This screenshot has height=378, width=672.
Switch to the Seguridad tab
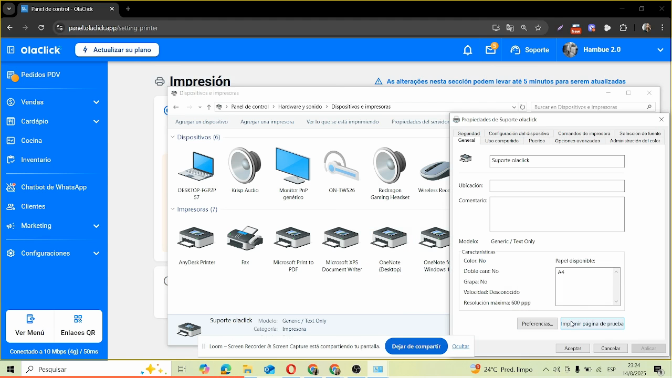468,133
